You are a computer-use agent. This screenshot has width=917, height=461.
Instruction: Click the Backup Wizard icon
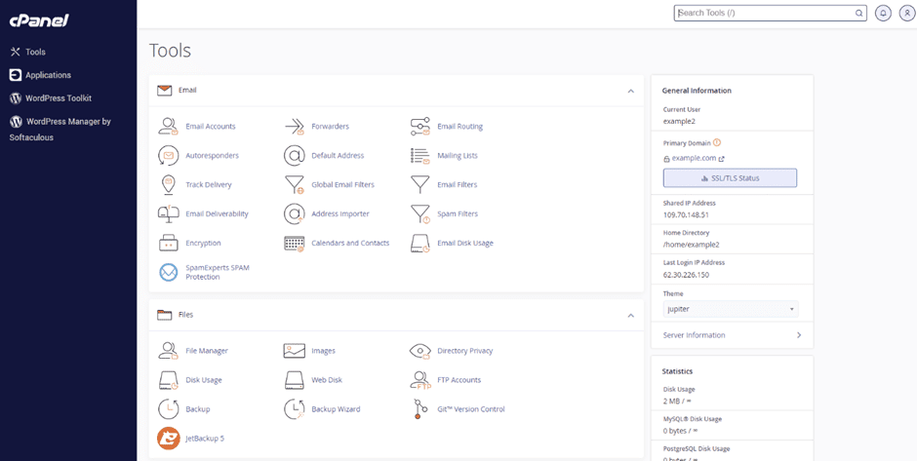[x=295, y=409]
